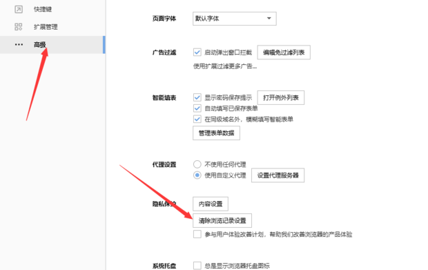Click 设置代理服务器 button
428x270 pixels.
(278, 175)
